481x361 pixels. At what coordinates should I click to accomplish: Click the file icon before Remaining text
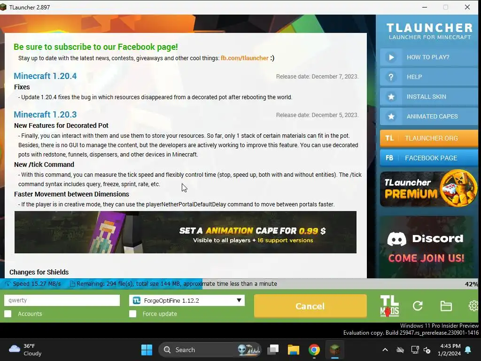pyautogui.click(x=72, y=284)
